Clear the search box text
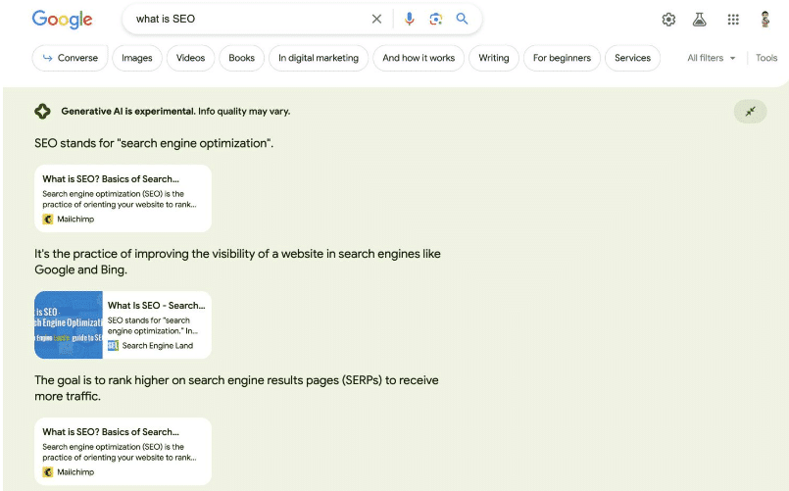The width and height of the screenshot is (789, 491). click(x=376, y=19)
